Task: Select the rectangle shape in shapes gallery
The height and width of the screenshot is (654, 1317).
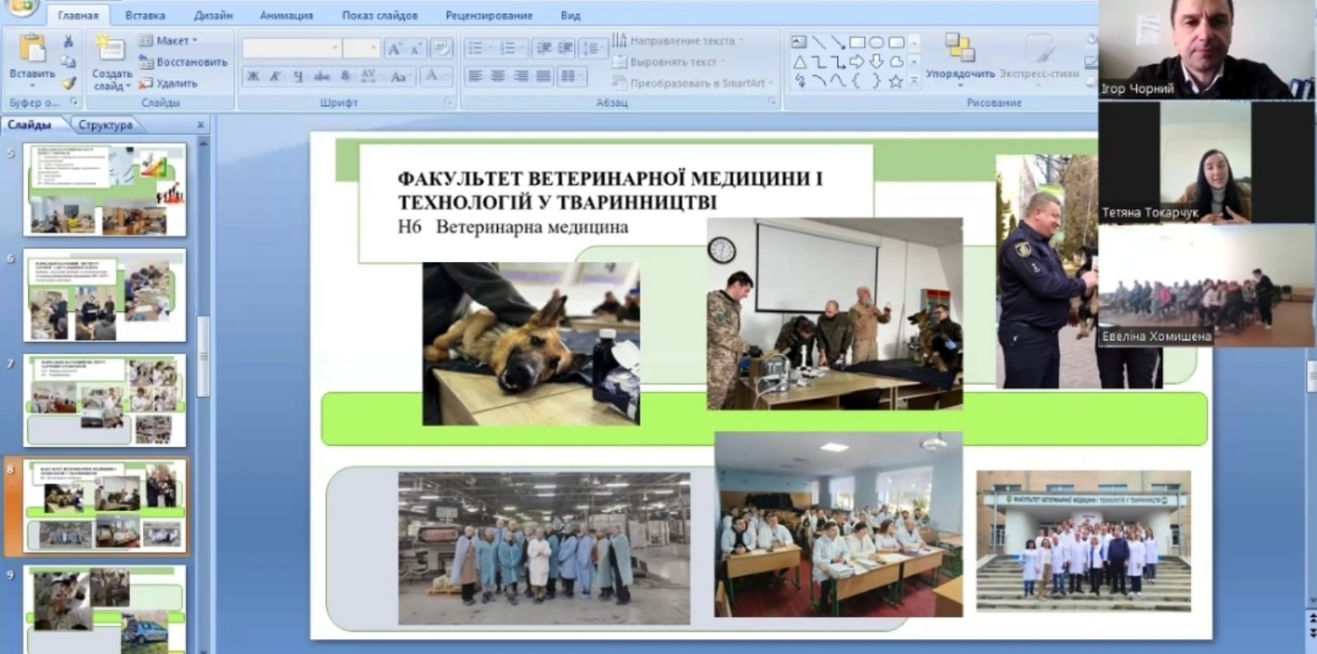Action: coord(857,42)
